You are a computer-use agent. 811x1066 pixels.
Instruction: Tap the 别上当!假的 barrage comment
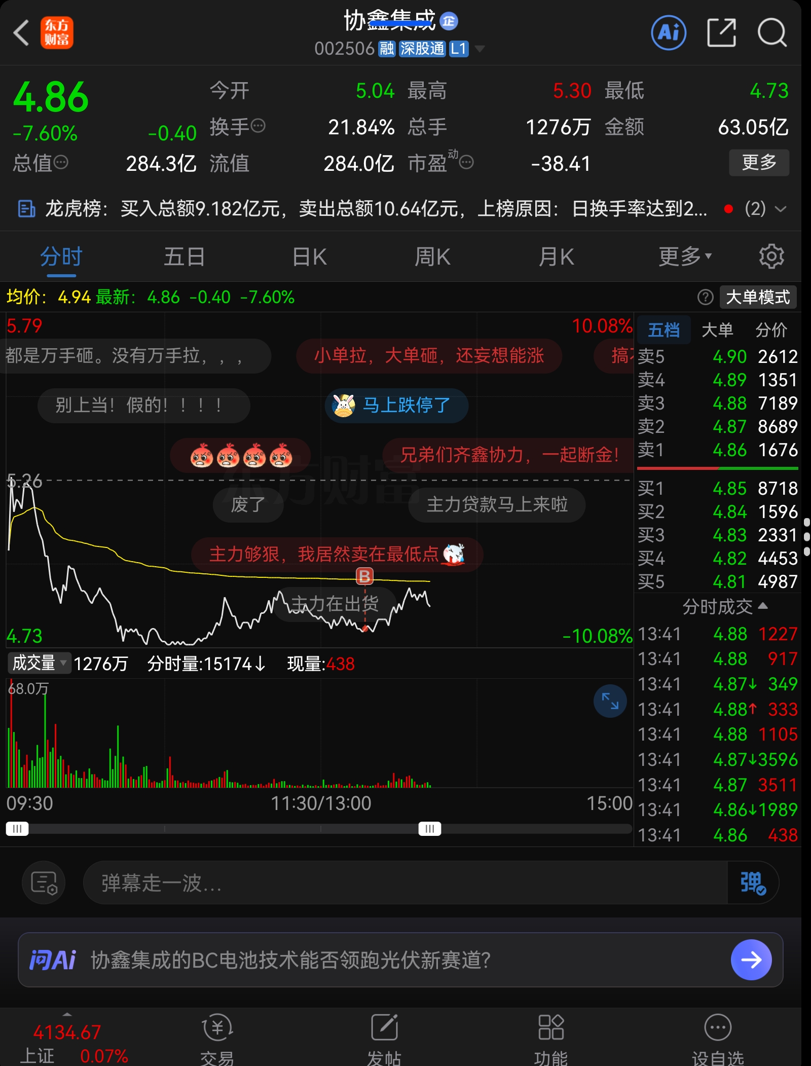click(x=144, y=406)
